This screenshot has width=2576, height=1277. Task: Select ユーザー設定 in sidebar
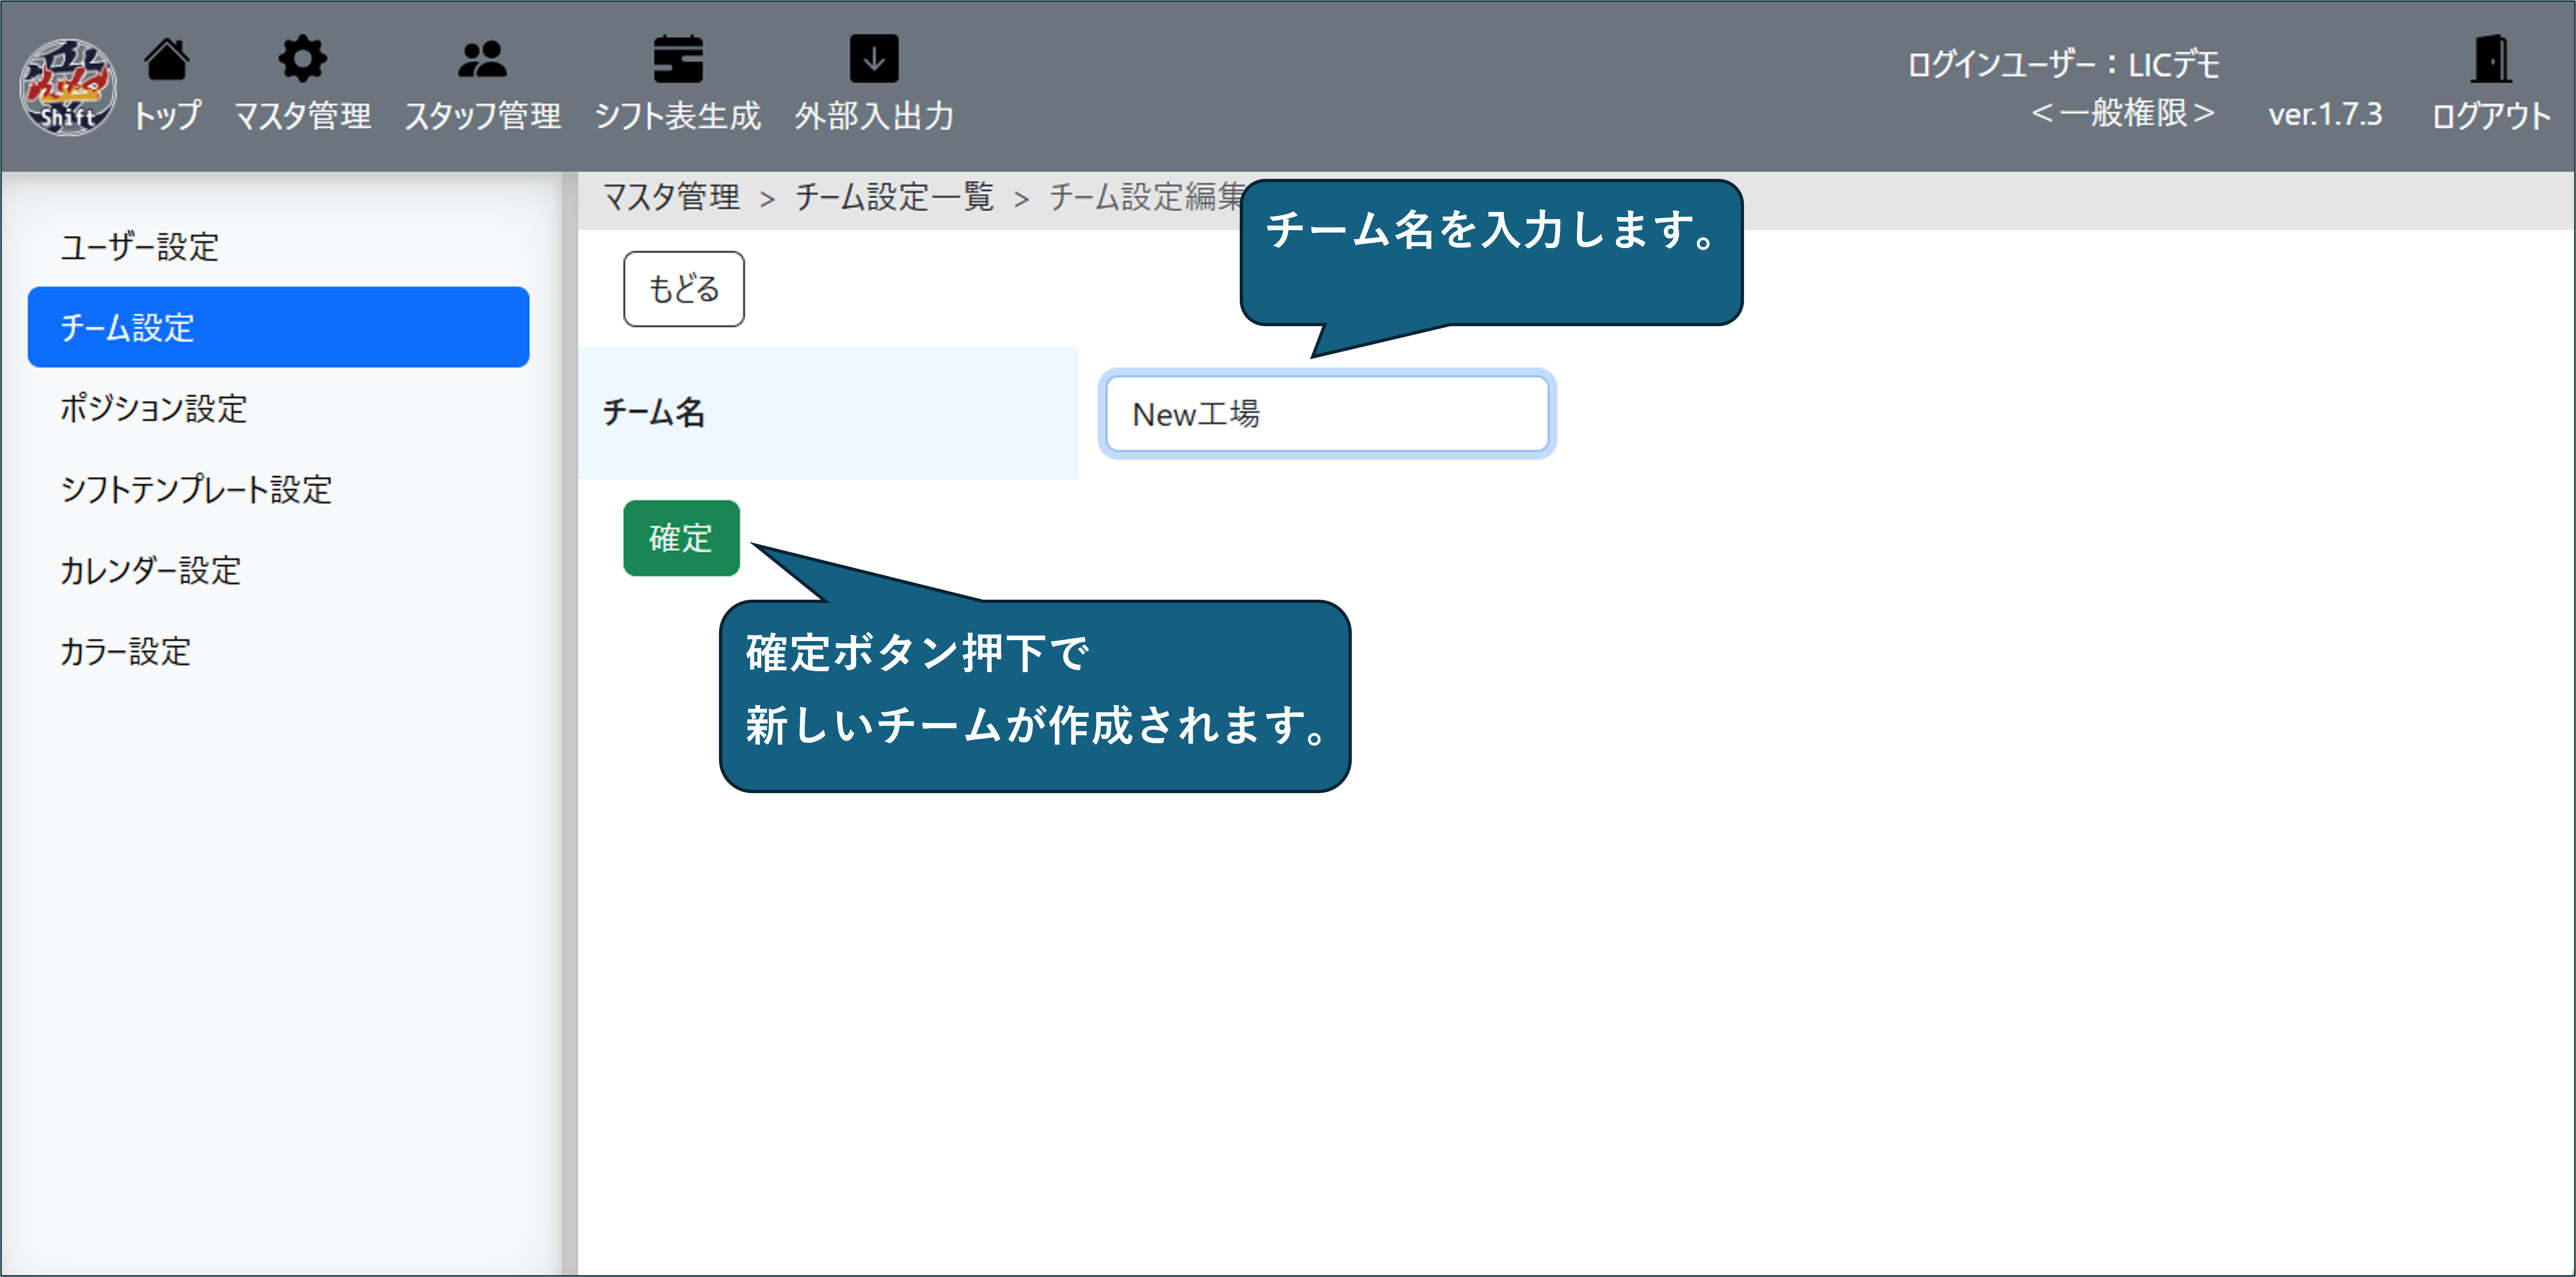click(x=139, y=247)
